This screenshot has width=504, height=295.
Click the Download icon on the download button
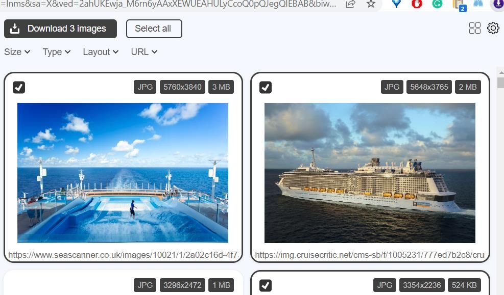pos(15,29)
